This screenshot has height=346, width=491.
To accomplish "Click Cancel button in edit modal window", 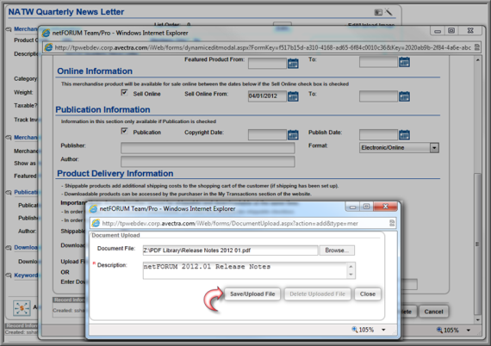I will [x=433, y=312].
